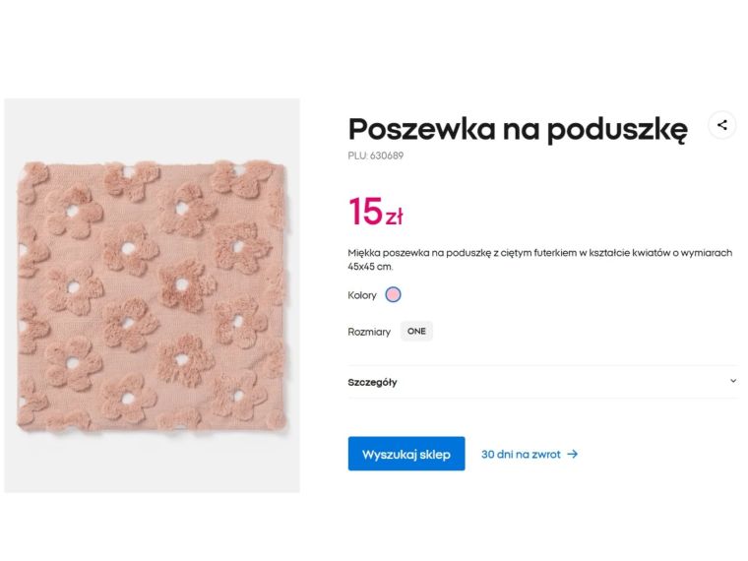Click the share icon button
Screen dimensions: 748x561
point(722,125)
